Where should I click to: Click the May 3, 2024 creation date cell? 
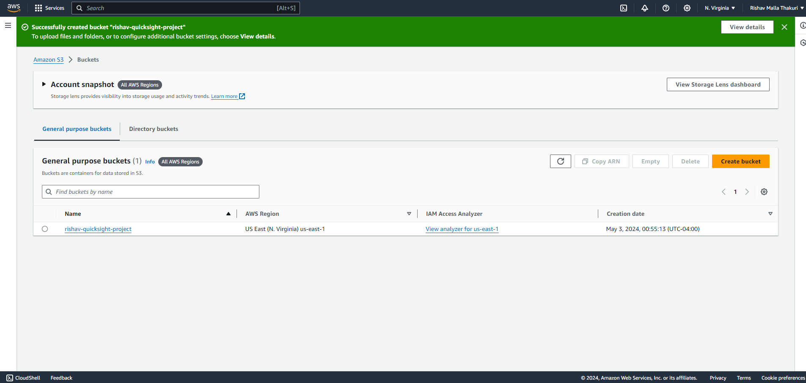[653, 229]
